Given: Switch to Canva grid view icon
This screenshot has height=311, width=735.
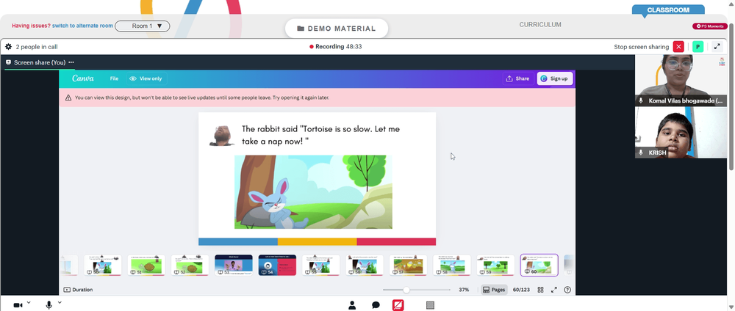Looking at the screenshot, I should coord(540,290).
